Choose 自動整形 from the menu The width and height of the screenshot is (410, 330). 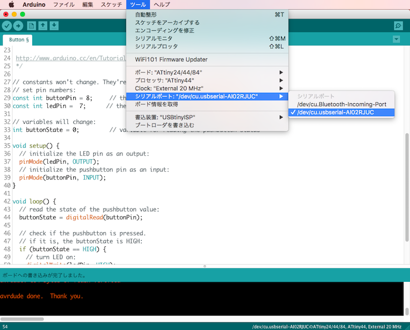(x=208, y=15)
